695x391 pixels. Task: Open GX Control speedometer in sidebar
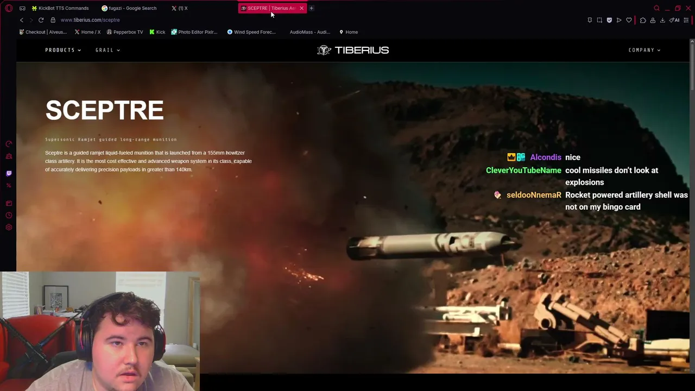pos(9,144)
